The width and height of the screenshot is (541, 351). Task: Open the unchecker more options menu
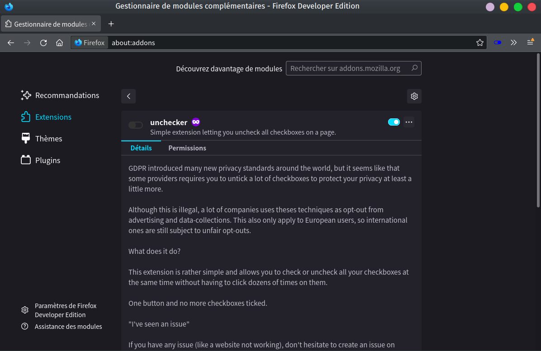[409, 122]
